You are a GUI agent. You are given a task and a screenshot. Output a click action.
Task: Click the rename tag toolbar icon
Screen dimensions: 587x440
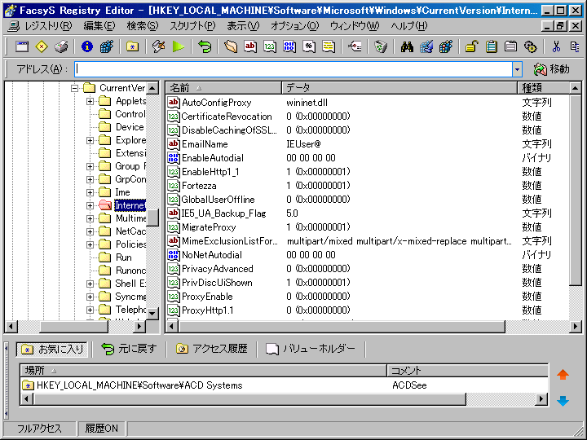coord(355,46)
